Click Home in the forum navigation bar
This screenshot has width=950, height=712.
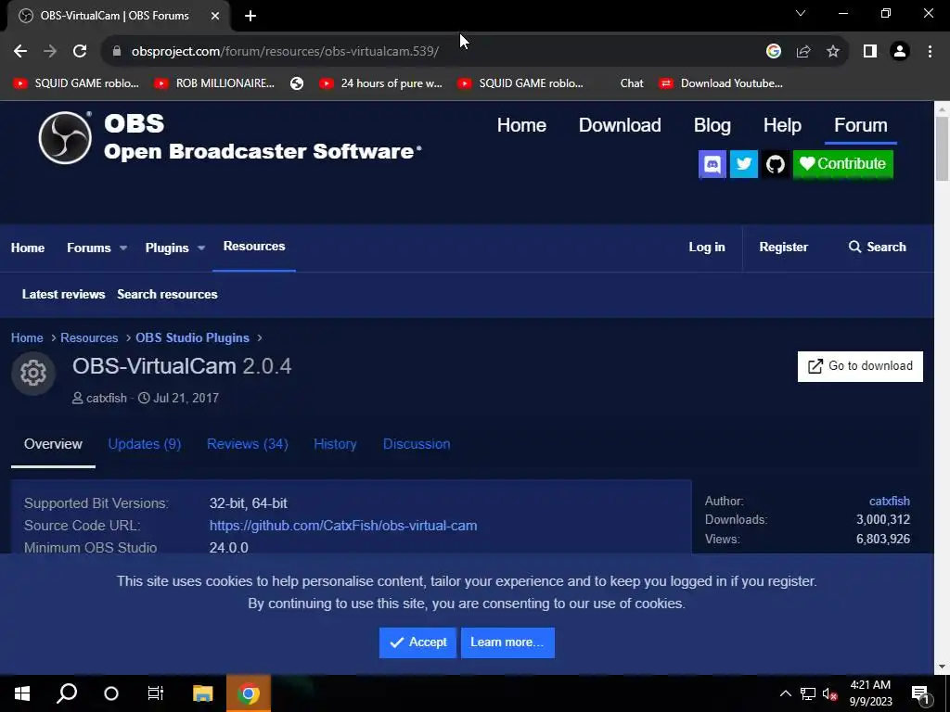click(28, 248)
